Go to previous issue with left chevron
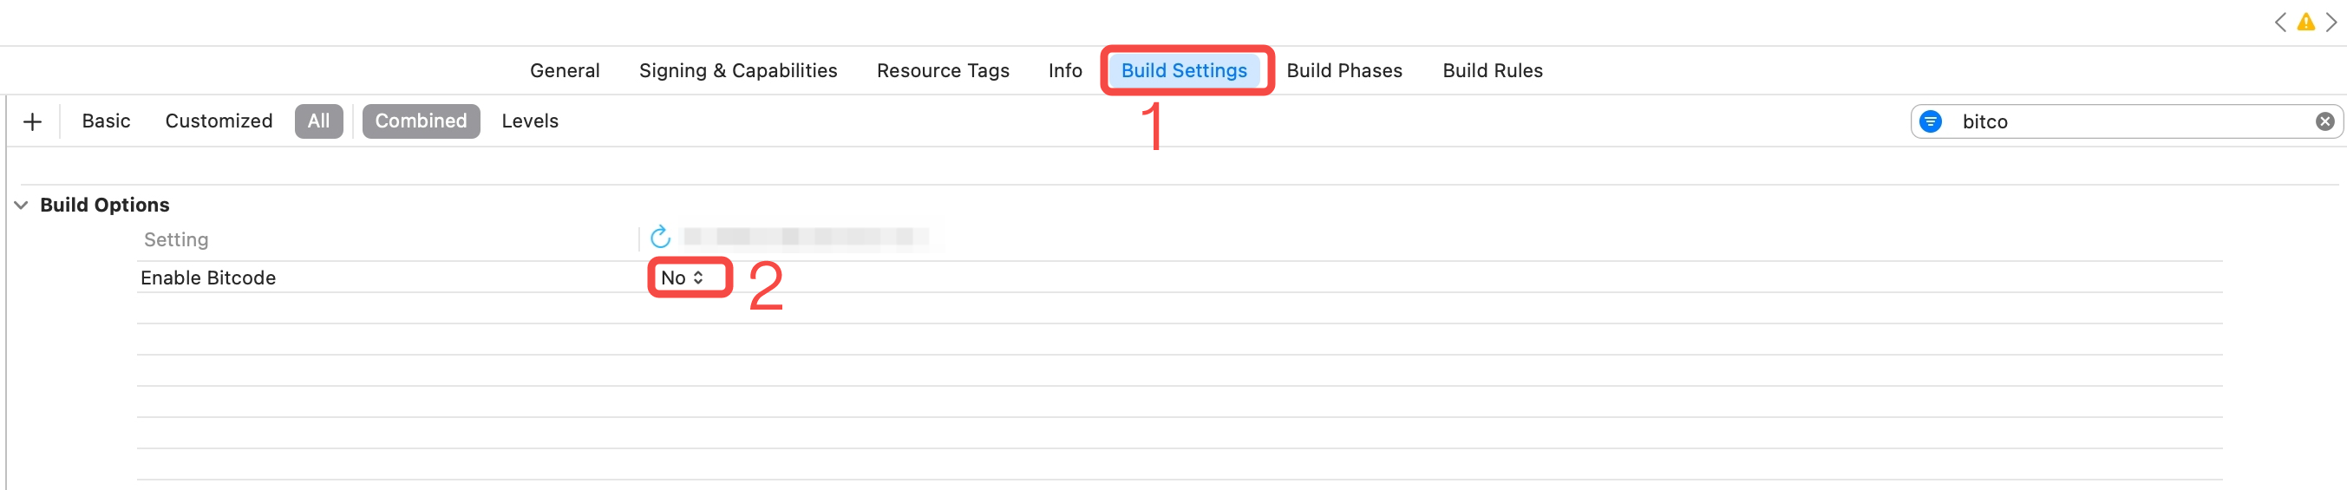Viewport: 2347px width, 490px height. point(2279,22)
